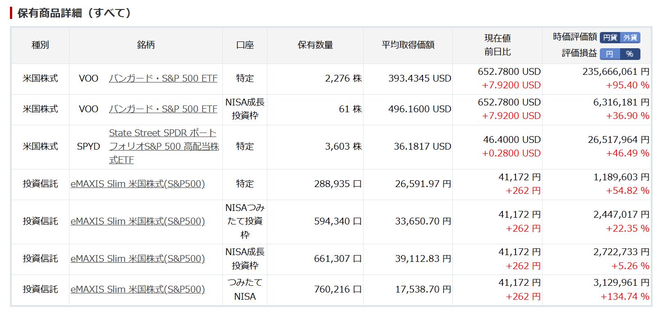Open eMAXIS Slim link in NISAつみたて投資枠 row
The height and width of the screenshot is (311, 658).
coord(138,221)
